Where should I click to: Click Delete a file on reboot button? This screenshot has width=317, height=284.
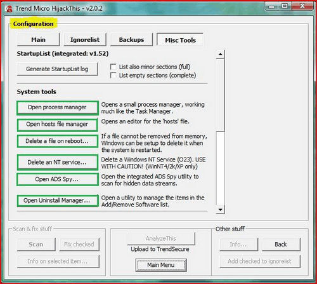click(x=57, y=141)
